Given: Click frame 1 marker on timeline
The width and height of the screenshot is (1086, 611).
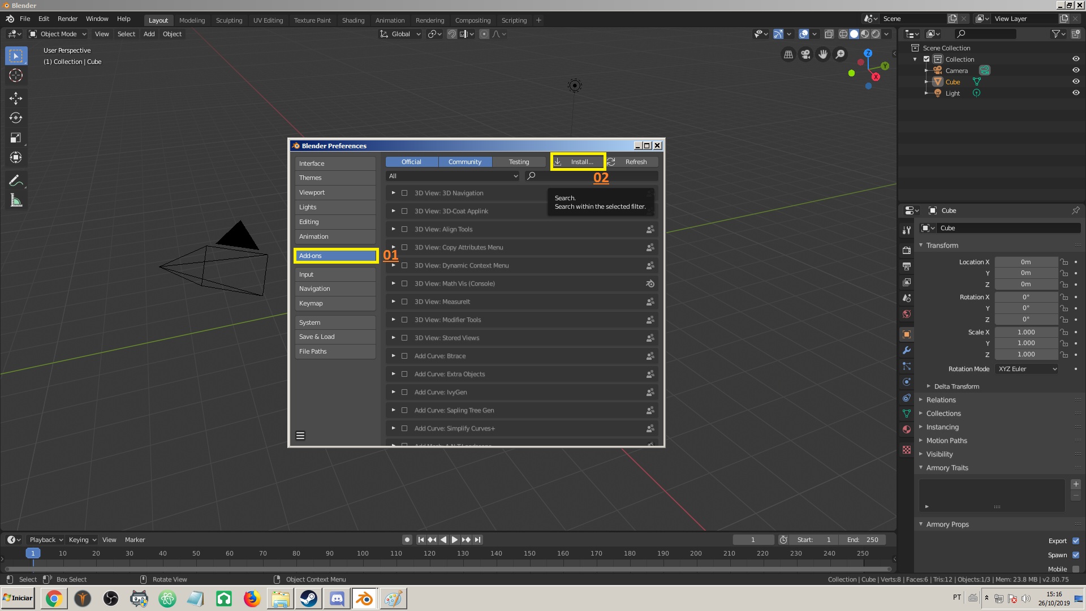Looking at the screenshot, I should [x=33, y=553].
